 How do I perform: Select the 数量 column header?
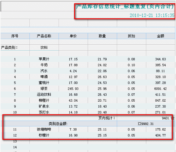102,36
